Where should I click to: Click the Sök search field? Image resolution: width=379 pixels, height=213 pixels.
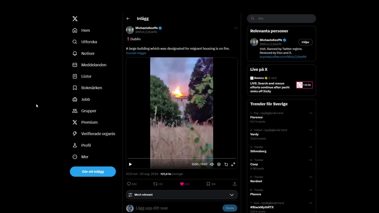282,18
